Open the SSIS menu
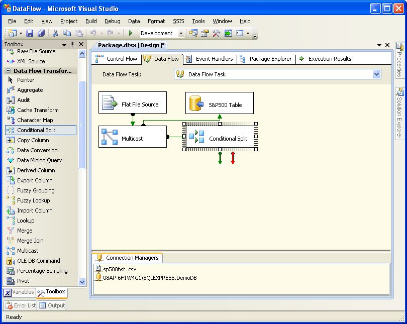Viewport: 407px width, 324px height. click(x=178, y=21)
